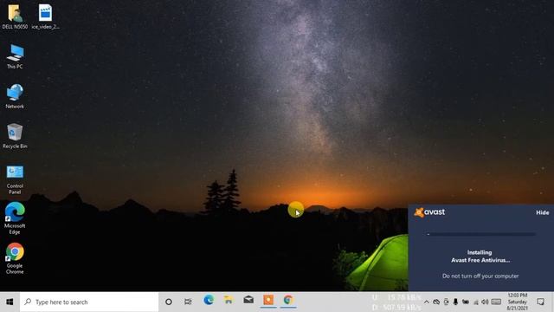The height and width of the screenshot is (312, 554).
Task: Open the OneDrive cloud tray icon
Action: [436, 302]
